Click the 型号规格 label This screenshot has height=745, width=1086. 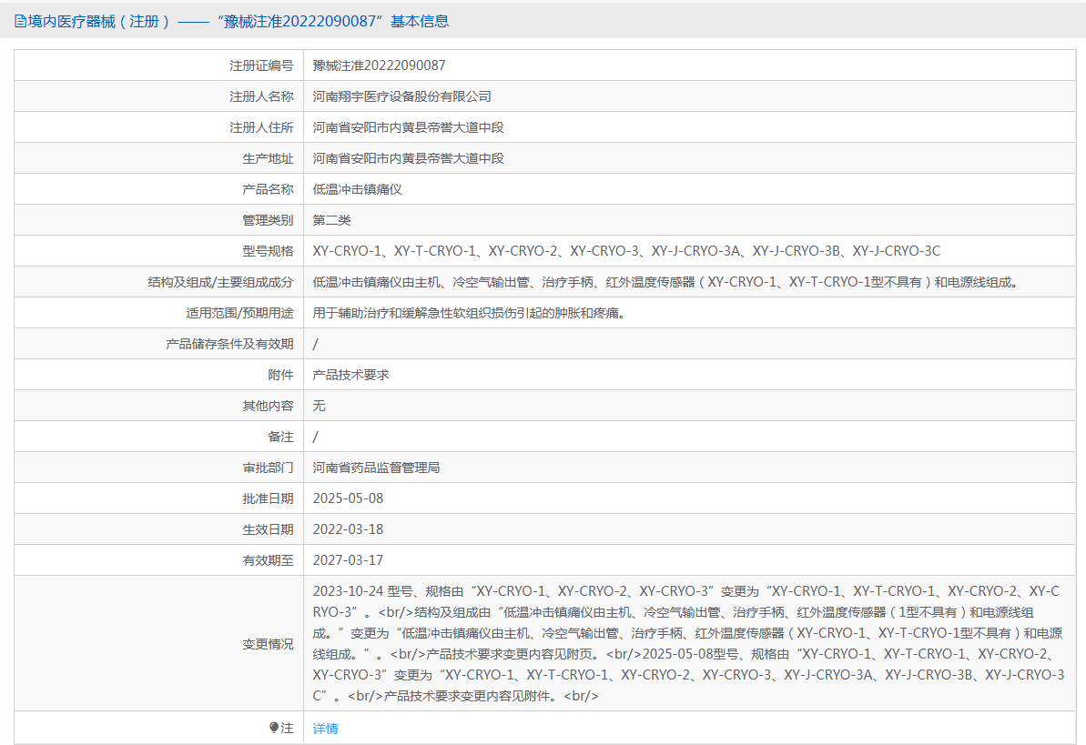pyautogui.click(x=268, y=251)
